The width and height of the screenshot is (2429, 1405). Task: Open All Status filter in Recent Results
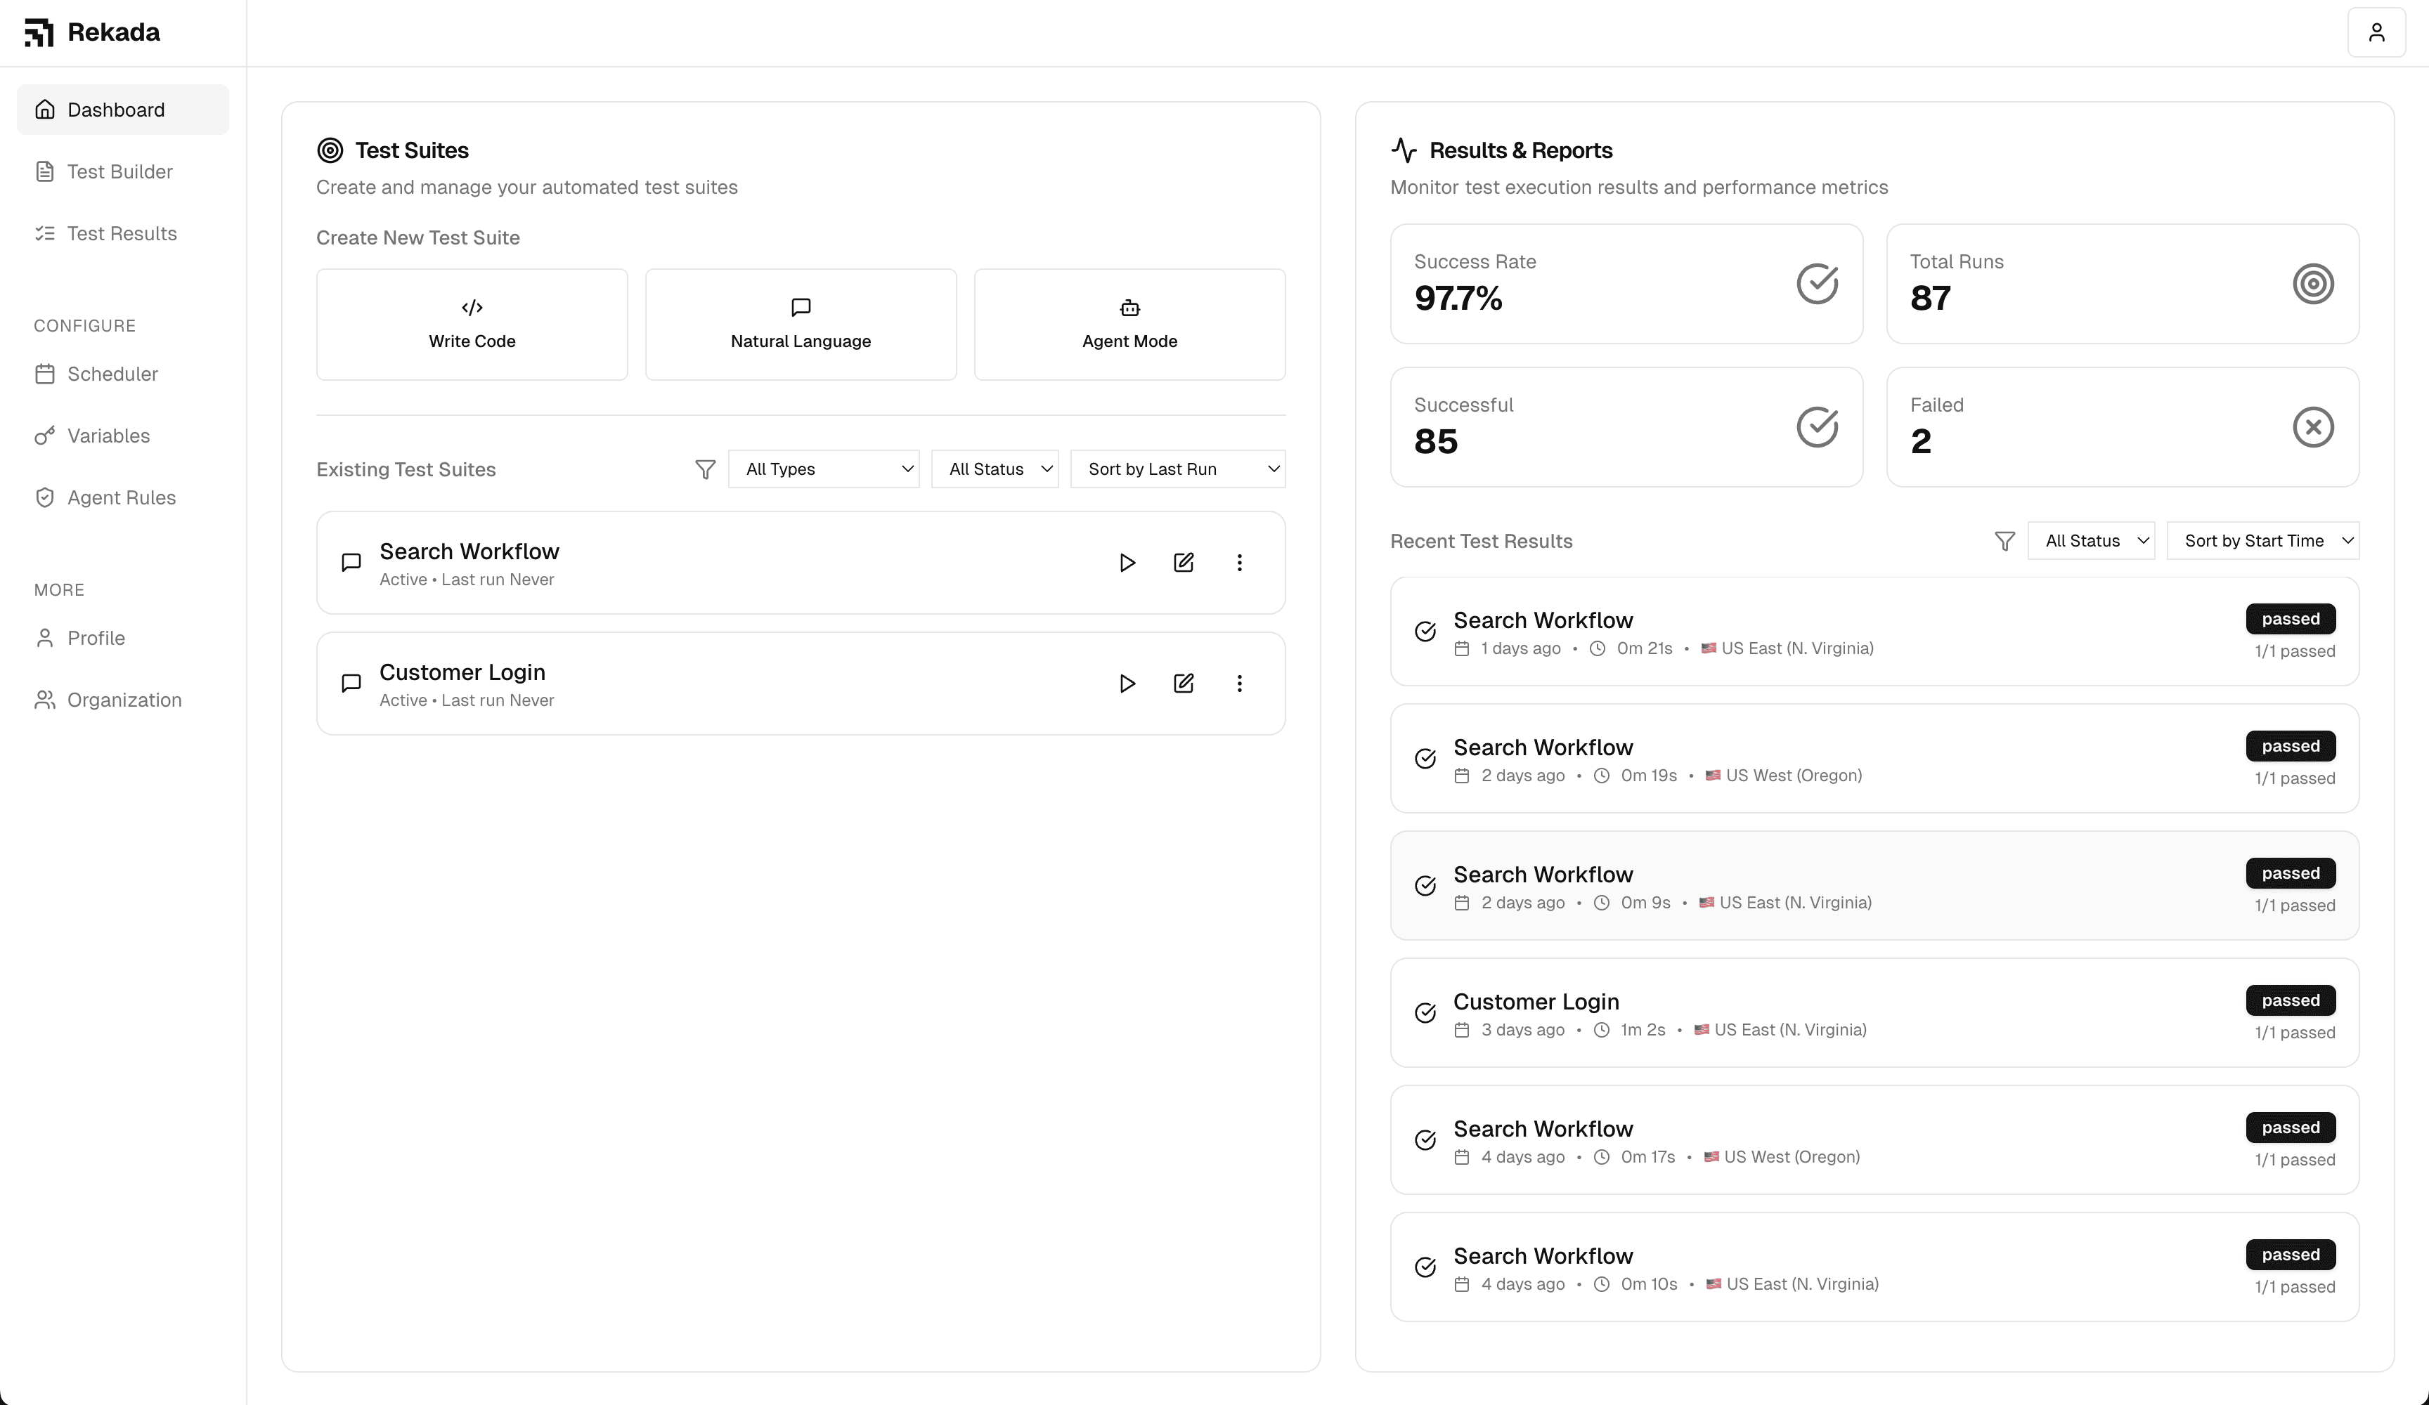[2091, 541]
